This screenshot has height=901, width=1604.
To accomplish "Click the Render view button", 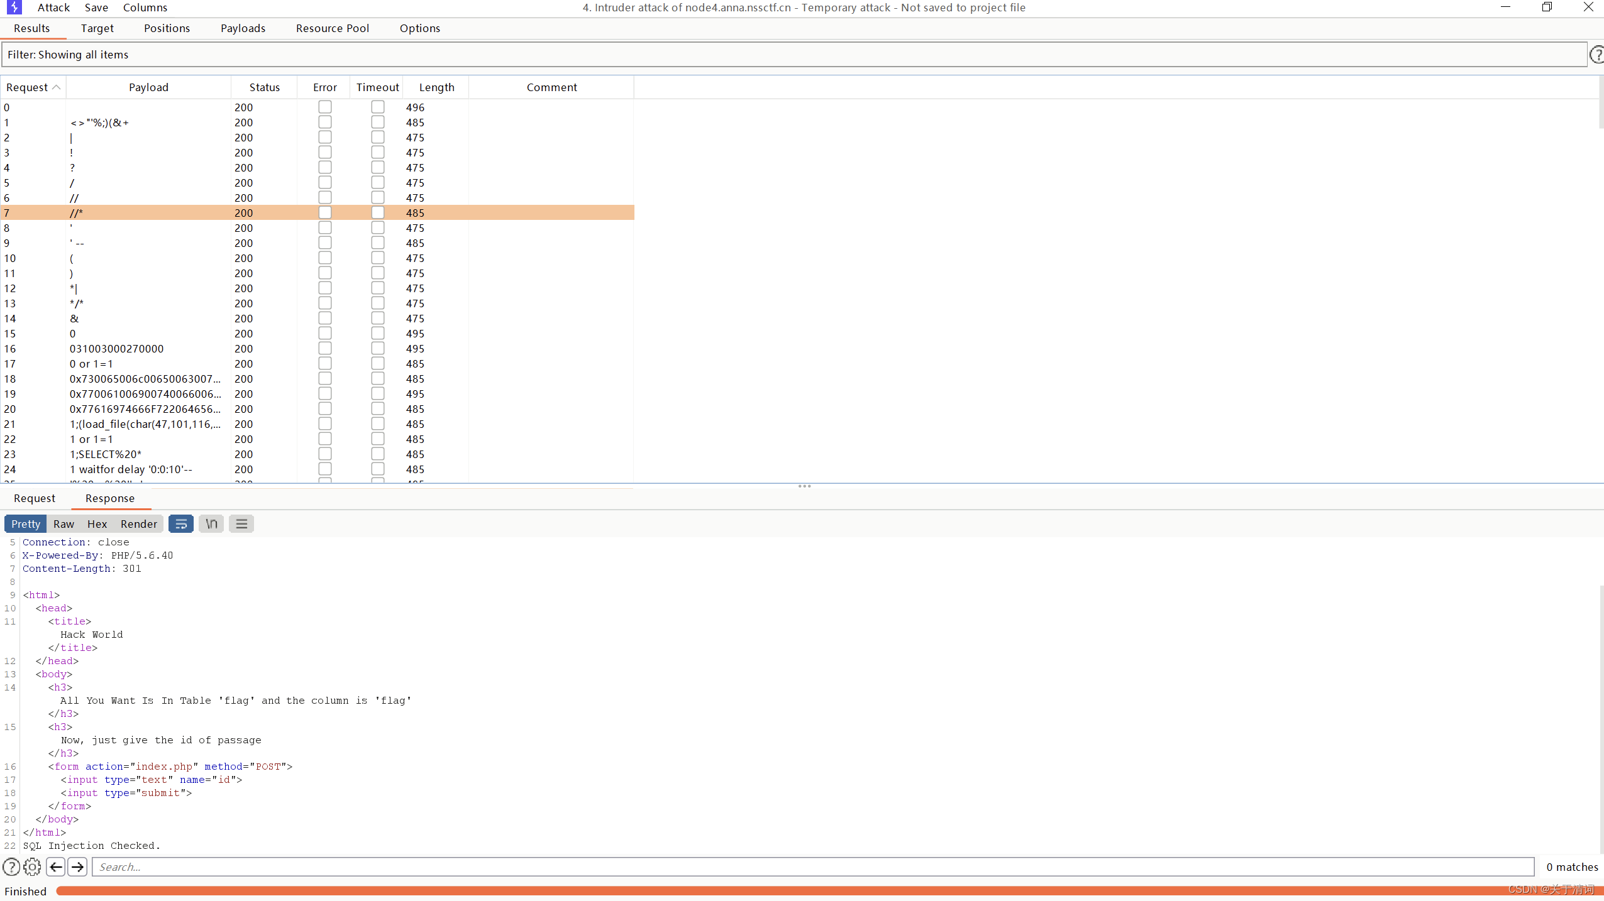I will pyautogui.click(x=138, y=523).
